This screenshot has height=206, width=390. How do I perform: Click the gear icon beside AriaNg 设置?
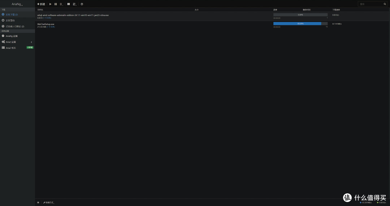[3, 36]
